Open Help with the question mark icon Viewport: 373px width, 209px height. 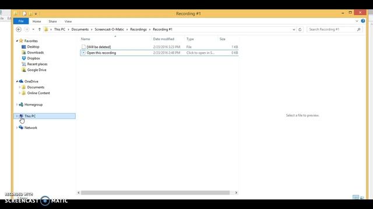363,21
